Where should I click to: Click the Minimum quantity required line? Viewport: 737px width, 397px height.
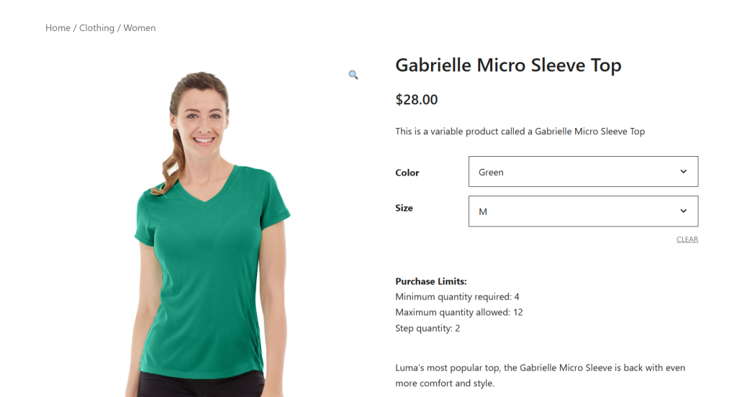(x=457, y=297)
